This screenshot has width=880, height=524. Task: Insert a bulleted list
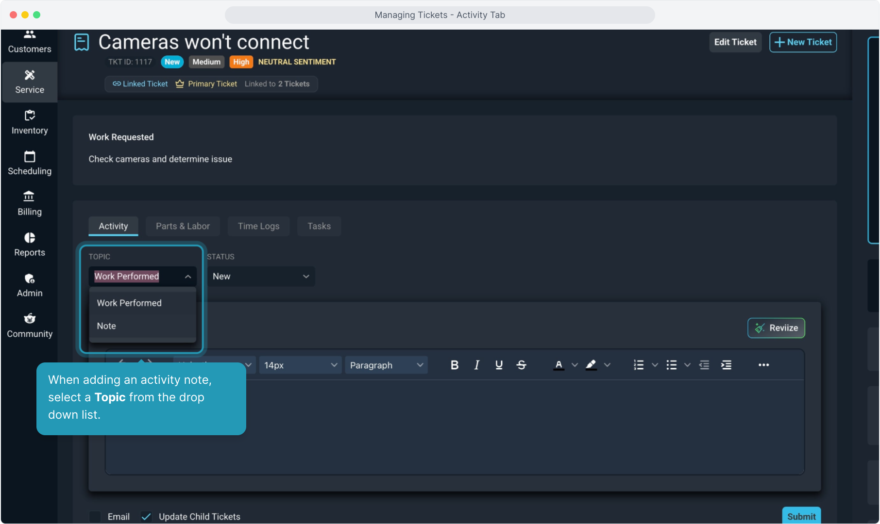(671, 365)
